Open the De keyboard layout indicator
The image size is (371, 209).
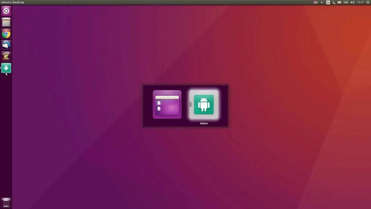(328, 2)
